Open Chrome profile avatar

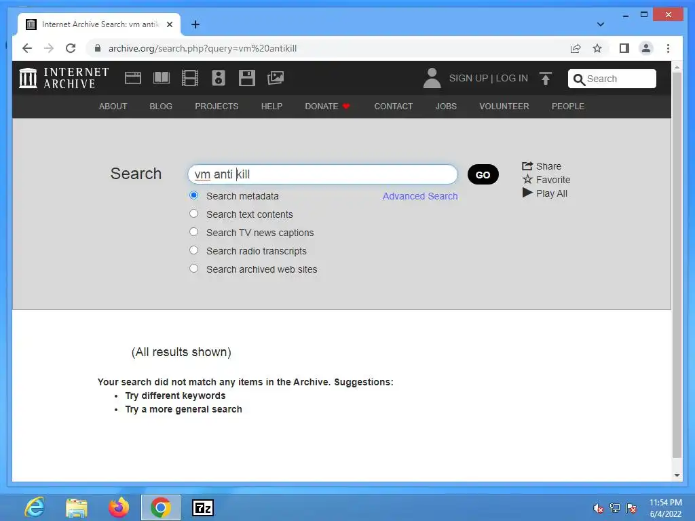click(x=646, y=48)
